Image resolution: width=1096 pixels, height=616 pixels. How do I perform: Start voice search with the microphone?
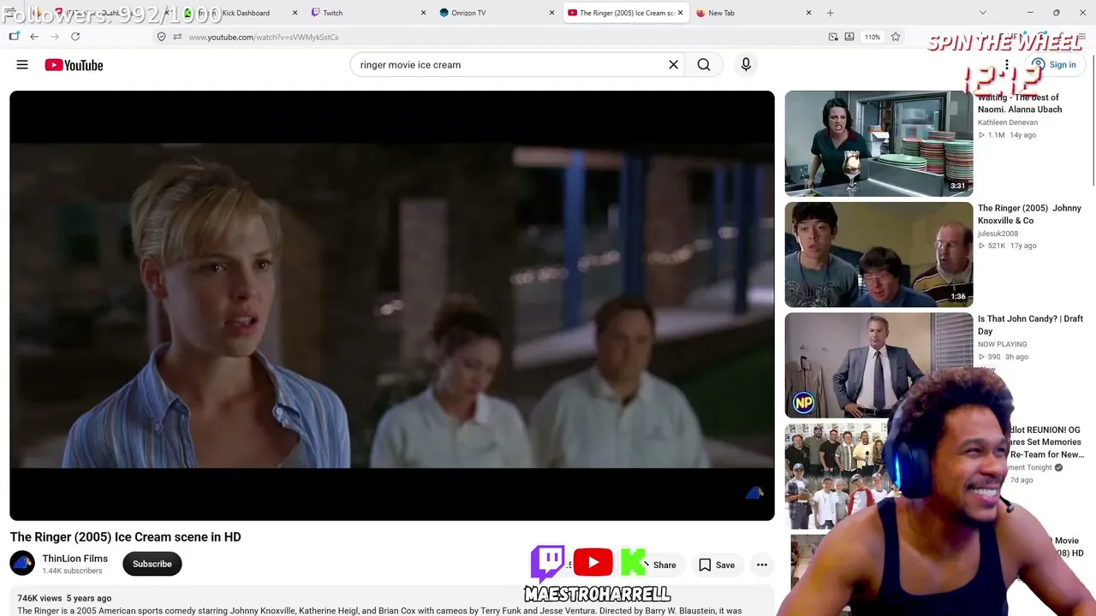click(x=746, y=65)
